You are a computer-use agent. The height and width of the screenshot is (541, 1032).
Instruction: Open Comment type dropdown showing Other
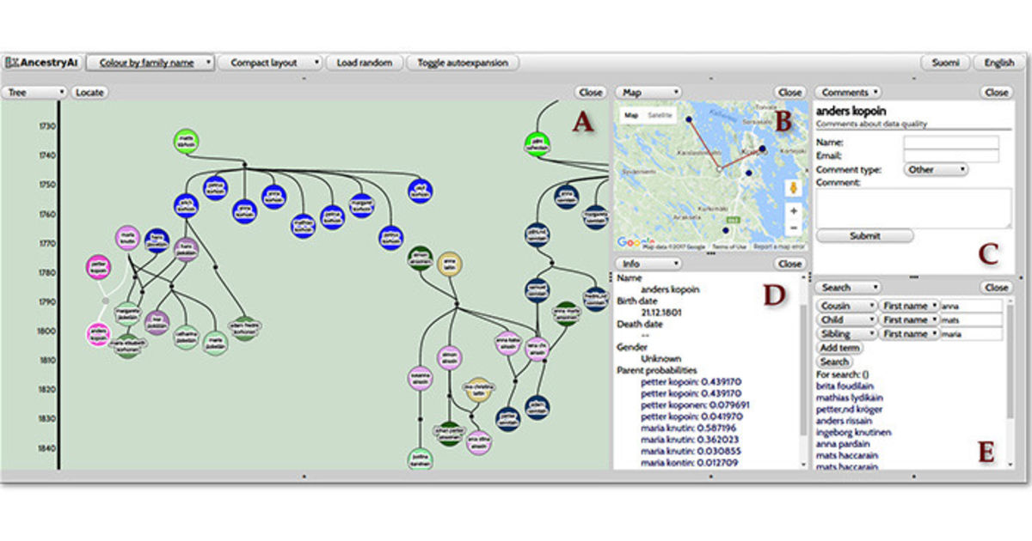click(937, 169)
